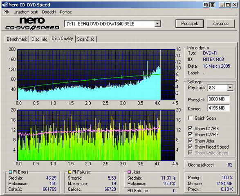Open the Dodatki menu
Screen dimensions: 240x196
tap(49, 12)
